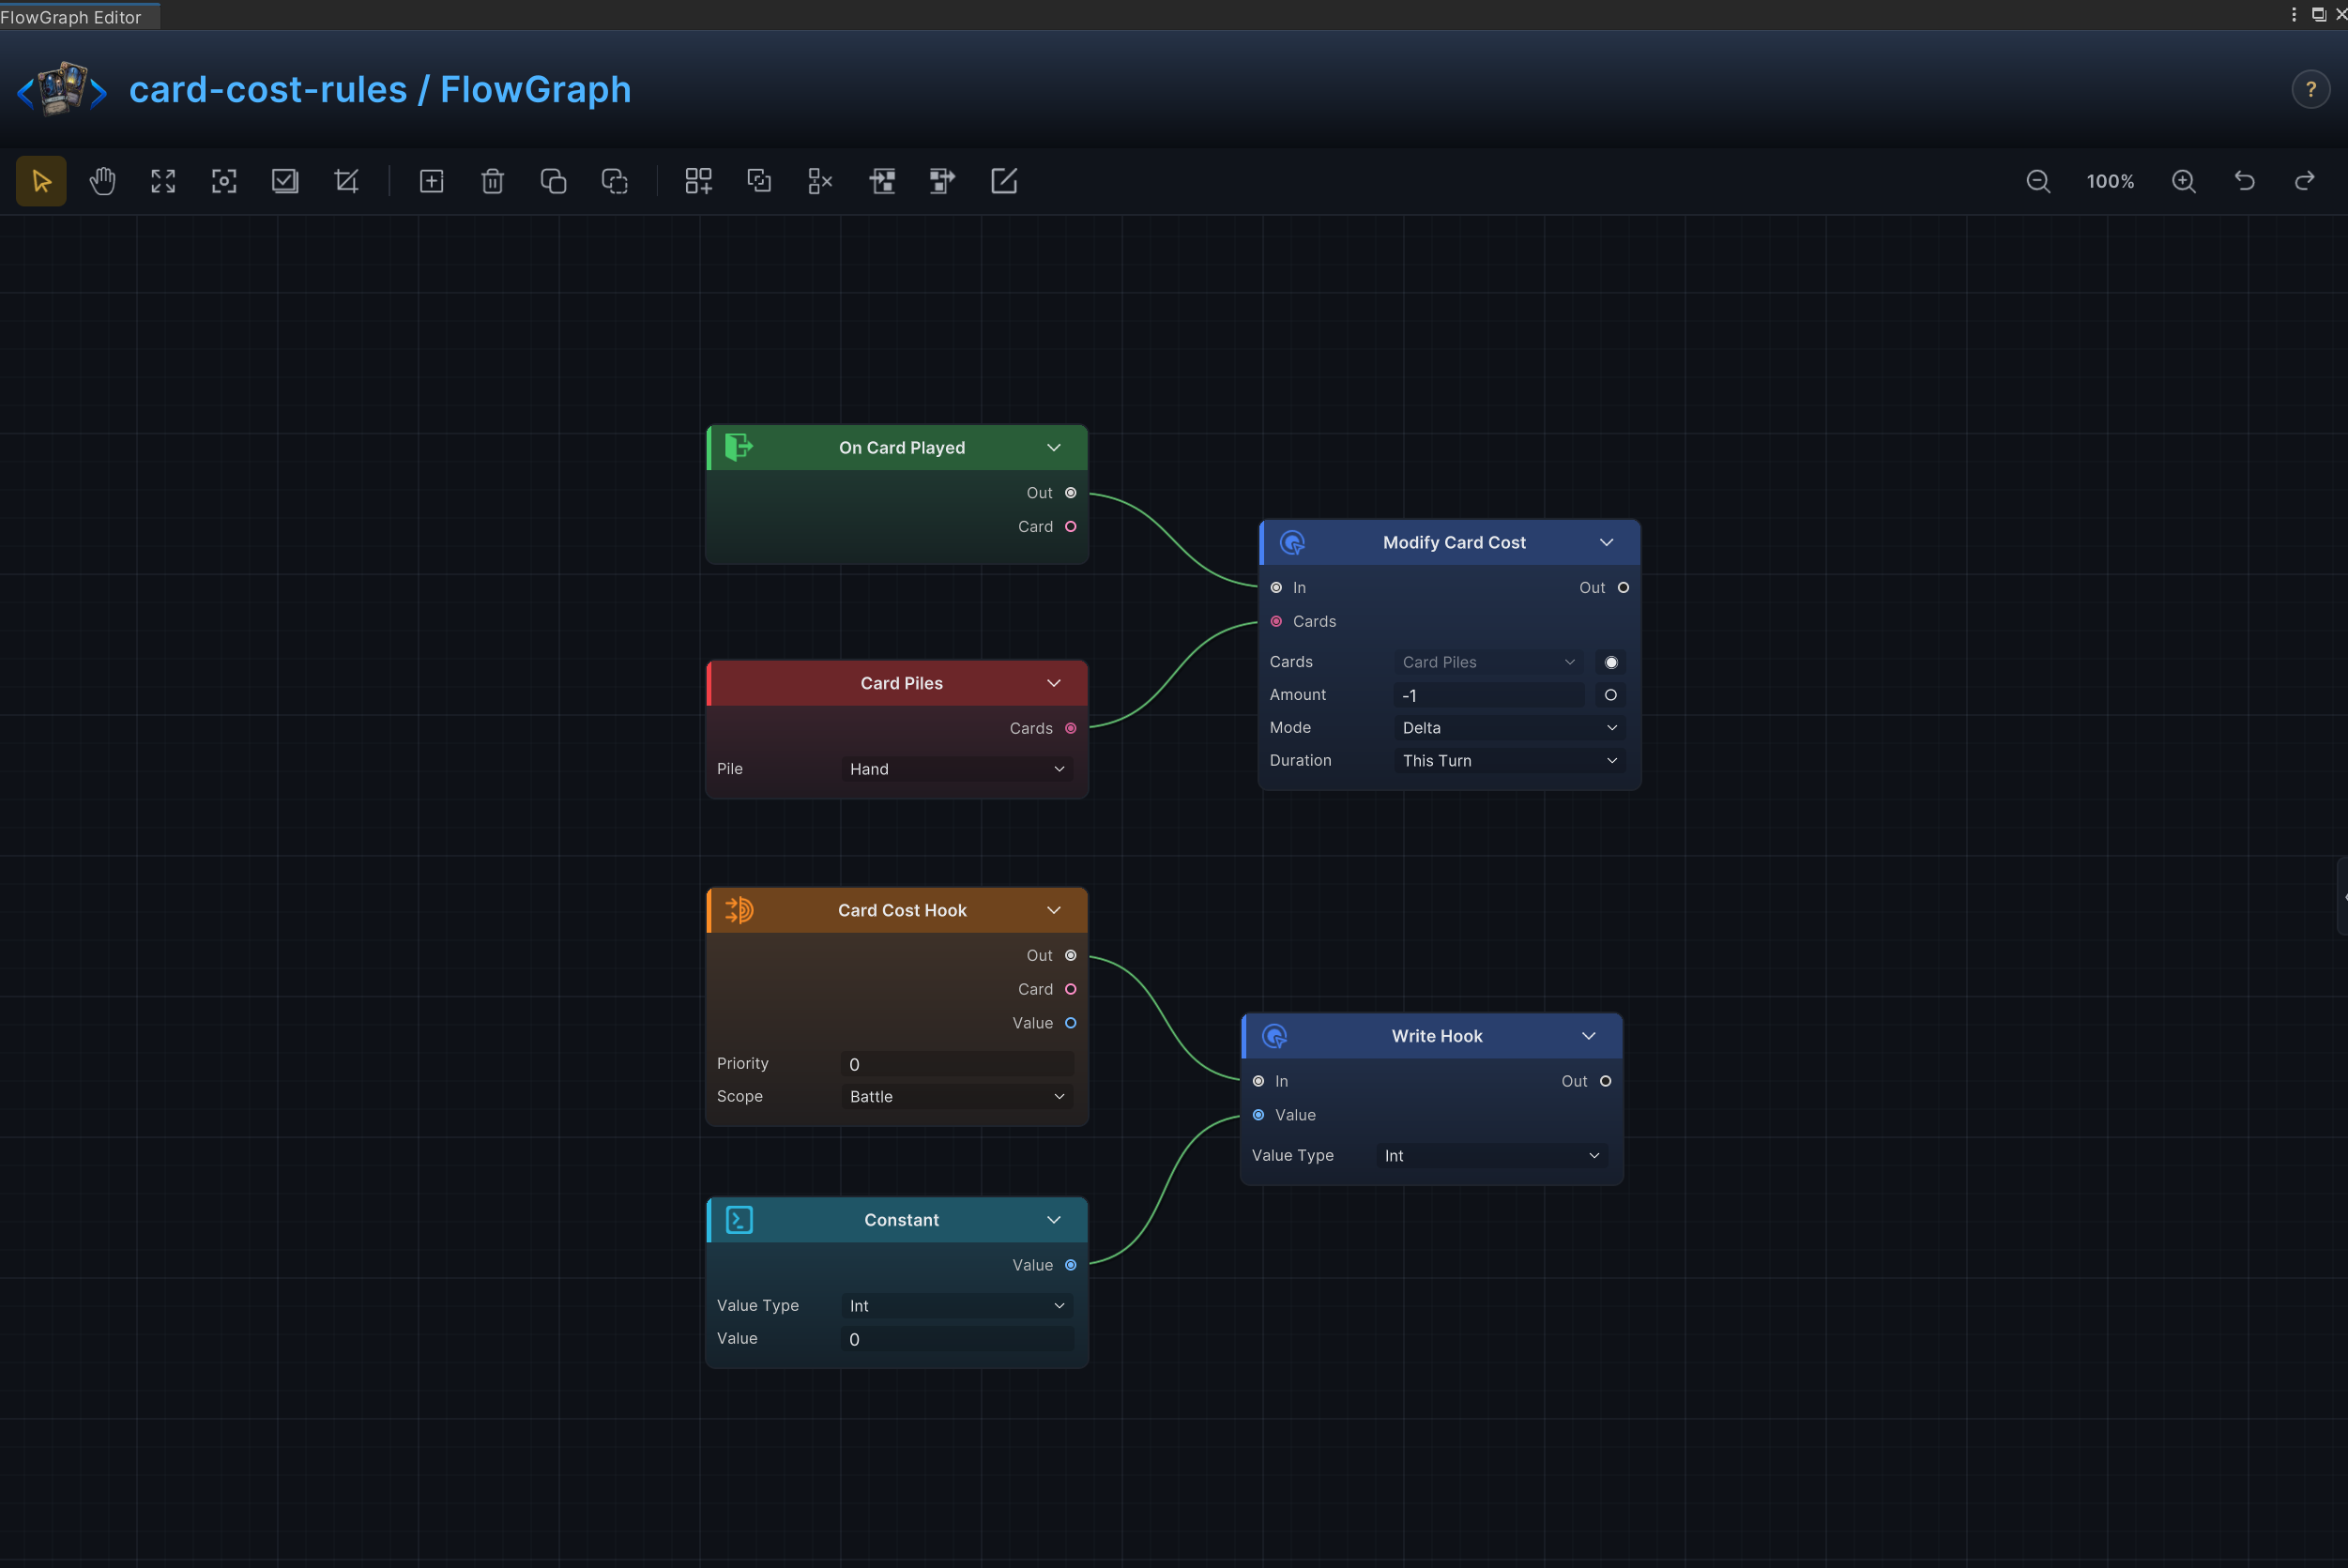Image resolution: width=2348 pixels, height=1568 pixels.
Task: Activate the hand pan tool
Action: pos(102,181)
